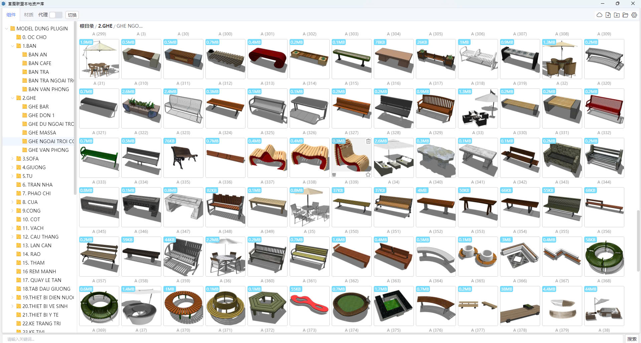Click the open folder icon
Screen dimensions: 641x343
625,15
